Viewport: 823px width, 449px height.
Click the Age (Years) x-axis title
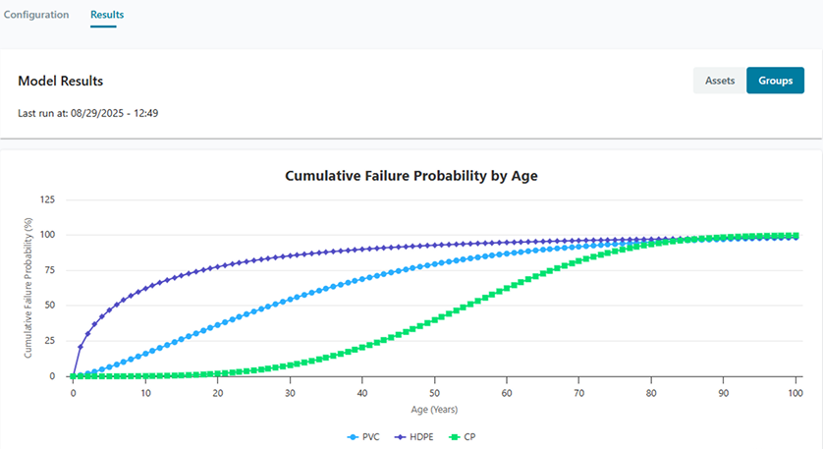coord(433,409)
